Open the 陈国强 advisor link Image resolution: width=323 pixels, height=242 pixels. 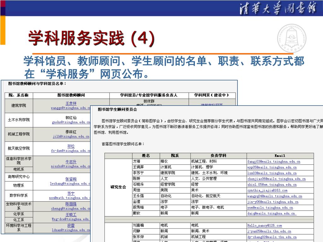tap(71, 204)
